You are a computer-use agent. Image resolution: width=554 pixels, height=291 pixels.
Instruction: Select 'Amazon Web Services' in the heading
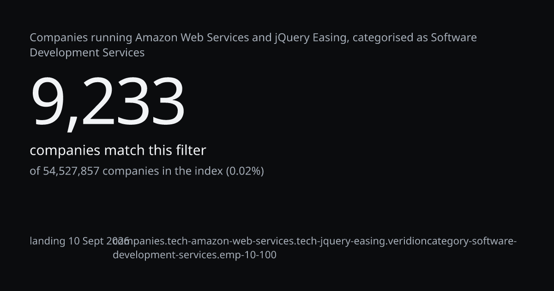tap(192, 37)
